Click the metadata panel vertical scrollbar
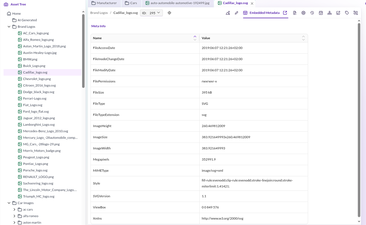The image size is (366, 225). [x=359, y=120]
